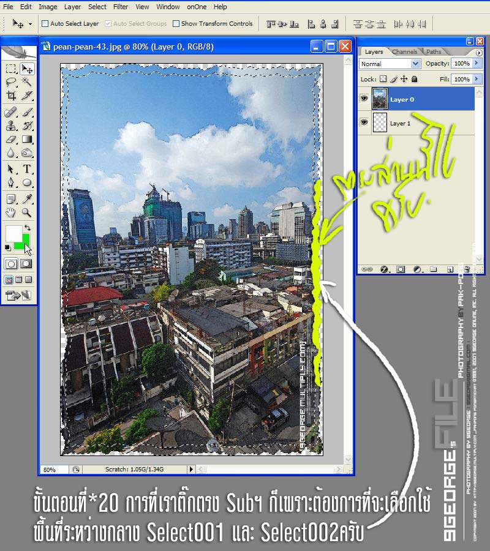Swap foreground and background colors
490x551 pixels.
(28, 228)
